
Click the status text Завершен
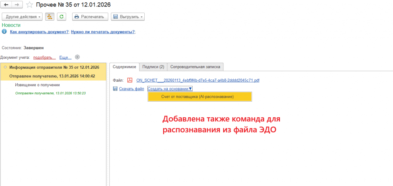[34, 48]
